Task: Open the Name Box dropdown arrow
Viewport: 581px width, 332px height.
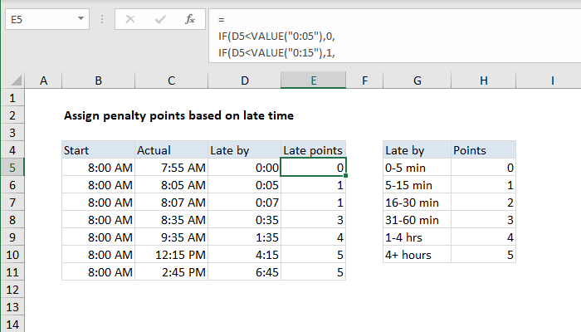Action: [x=81, y=19]
